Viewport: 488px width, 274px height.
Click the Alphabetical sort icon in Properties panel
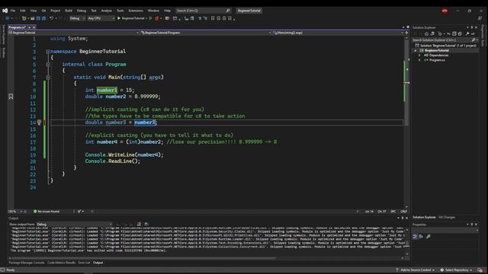pos(421,237)
